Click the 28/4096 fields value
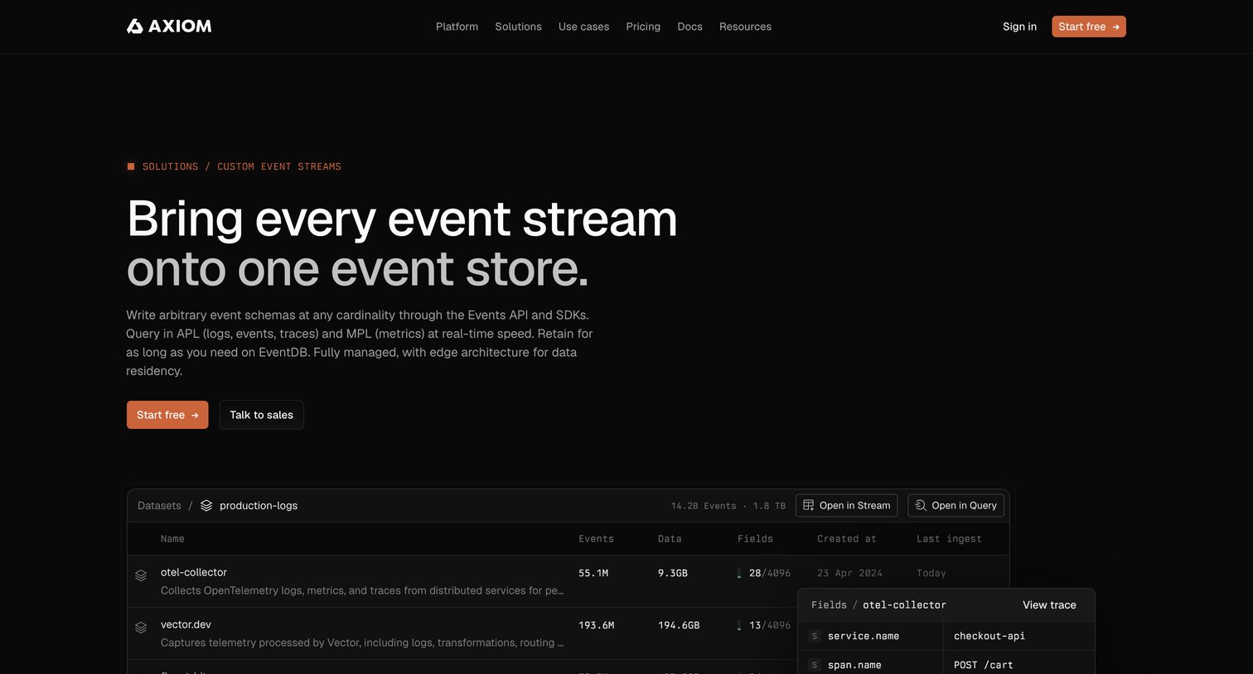 (770, 573)
